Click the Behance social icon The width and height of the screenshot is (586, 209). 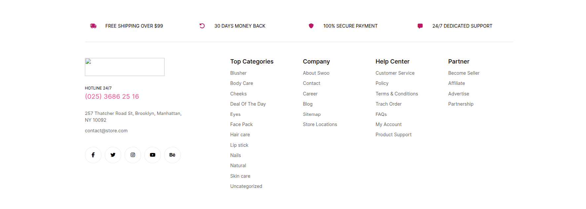172,155
